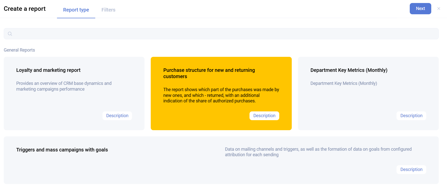The height and width of the screenshot is (185, 447).
Task: Click the General Reports section heading
Action: click(19, 50)
